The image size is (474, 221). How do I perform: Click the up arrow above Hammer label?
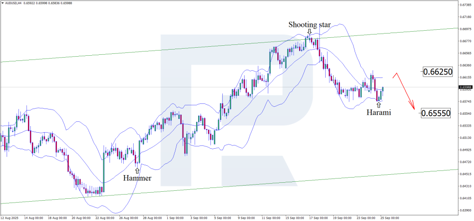click(x=137, y=170)
